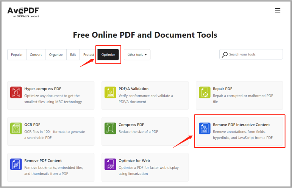Click 'an ORPALIS product' tagline

26,16
